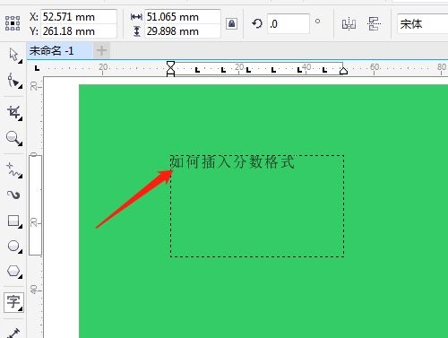This screenshot has width=448, height=338.
Task: Open the 宋体 font list dropdown
Action: click(422, 23)
